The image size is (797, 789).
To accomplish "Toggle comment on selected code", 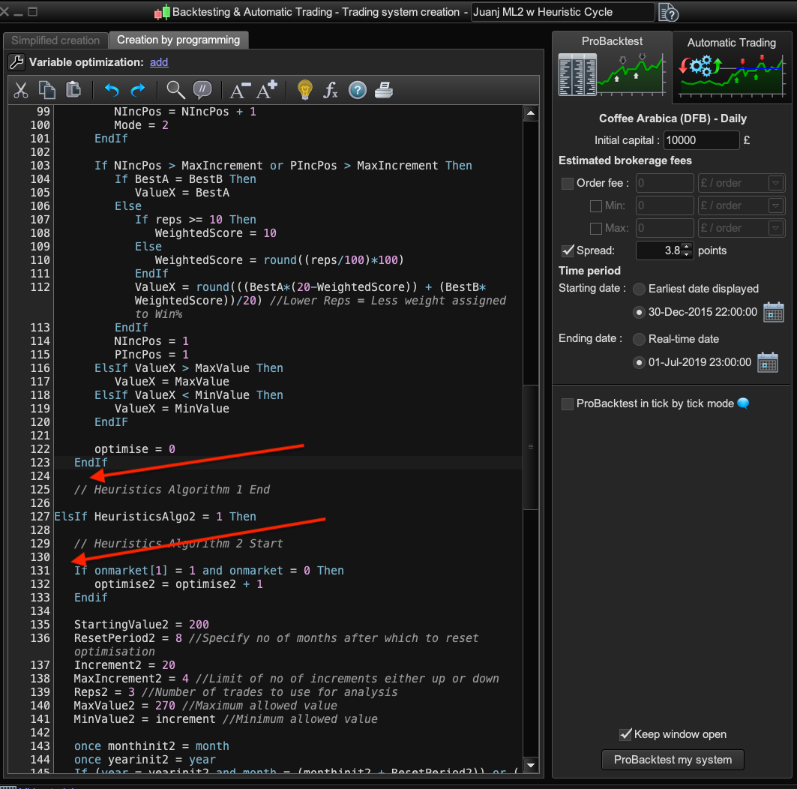I will pyautogui.click(x=202, y=91).
